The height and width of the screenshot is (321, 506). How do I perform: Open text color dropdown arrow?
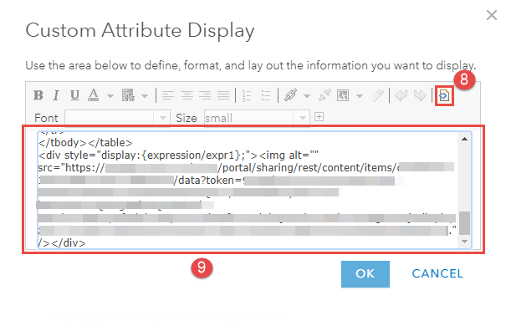point(110,96)
